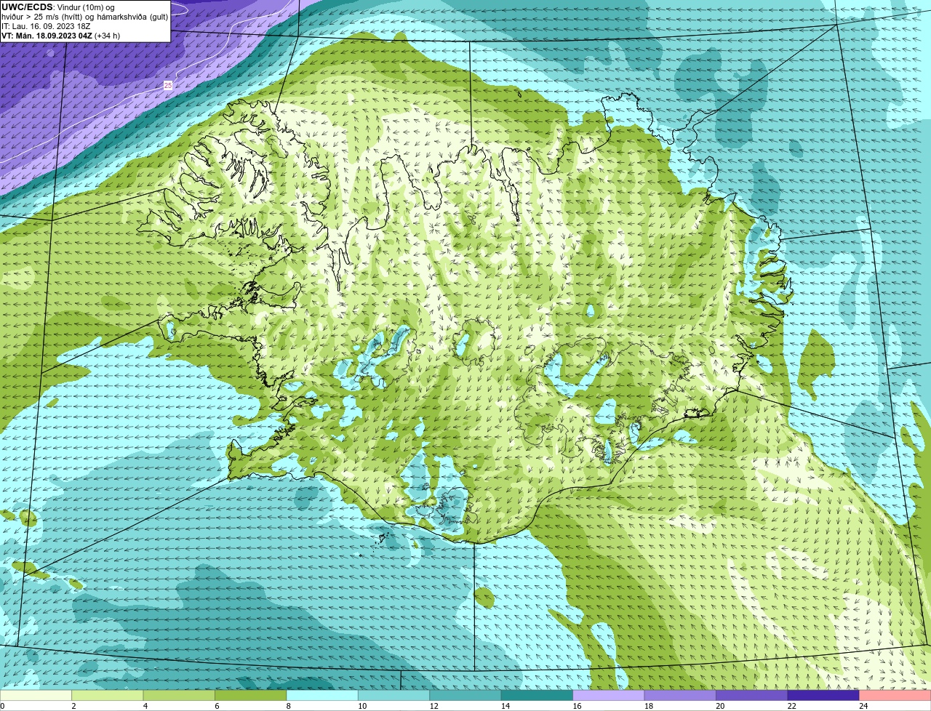The height and width of the screenshot is (711, 931).
Task: Click the light cyan 8–10 m/s legend swatch
Action: (x=322, y=696)
